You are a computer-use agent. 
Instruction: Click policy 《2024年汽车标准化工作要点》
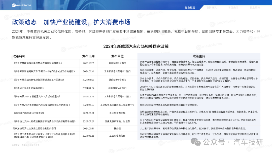click(x=29, y=113)
